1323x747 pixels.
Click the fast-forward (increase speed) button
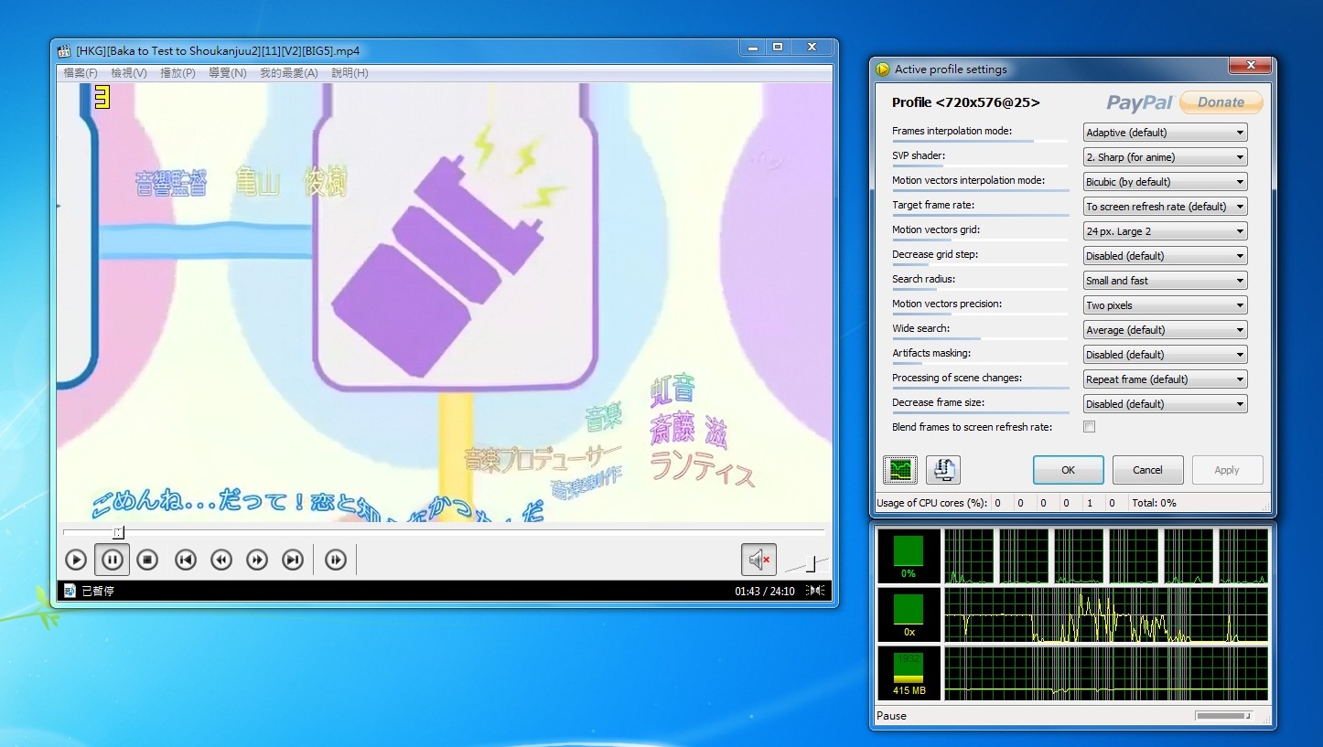point(257,560)
